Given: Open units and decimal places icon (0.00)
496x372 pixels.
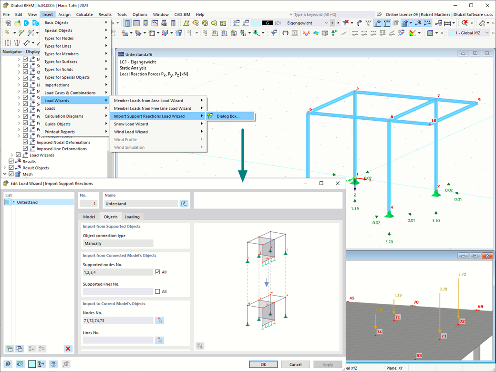Looking at the screenshot, I should tap(20, 364).
